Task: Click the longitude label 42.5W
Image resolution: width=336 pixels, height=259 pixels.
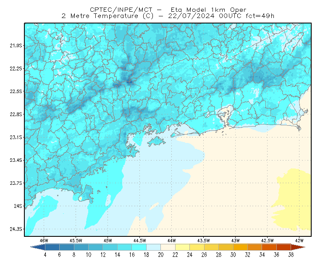Action: click(268, 241)
